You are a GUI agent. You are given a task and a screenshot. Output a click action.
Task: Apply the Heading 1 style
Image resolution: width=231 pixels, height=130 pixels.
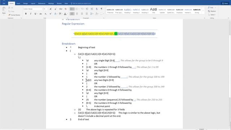[x=127, y=11]
